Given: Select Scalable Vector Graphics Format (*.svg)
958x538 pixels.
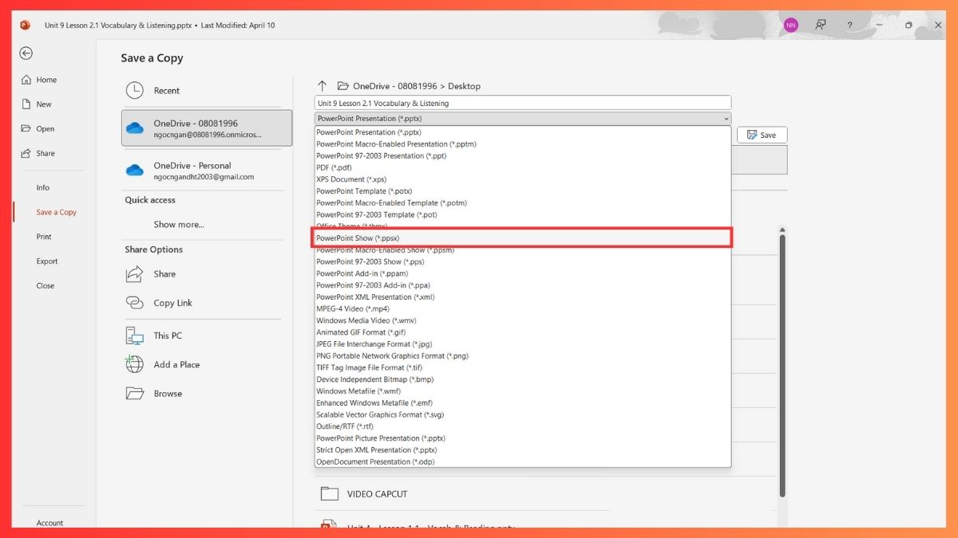Looking at the screenshot, I should pyautogui.click(x=523, y=414).
